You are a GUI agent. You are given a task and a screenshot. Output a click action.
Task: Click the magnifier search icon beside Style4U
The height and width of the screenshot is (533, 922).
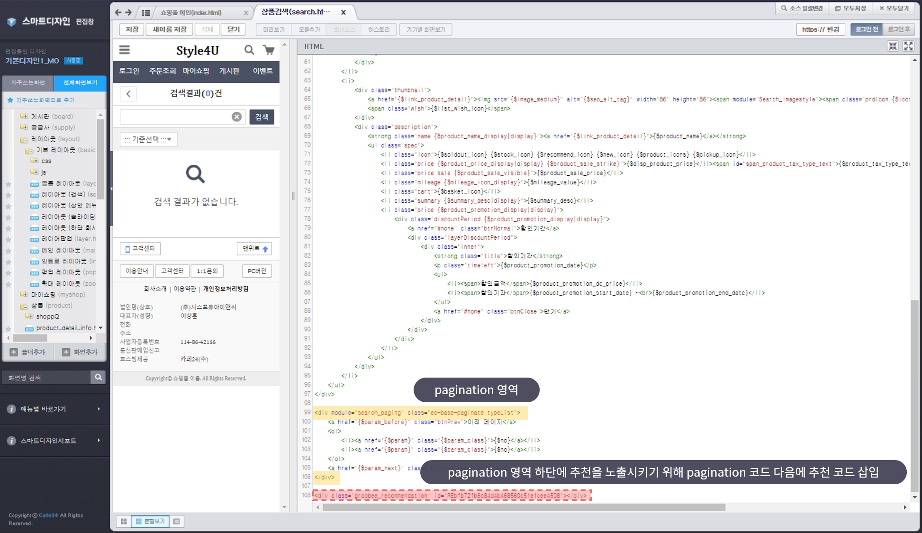(249, 50)
